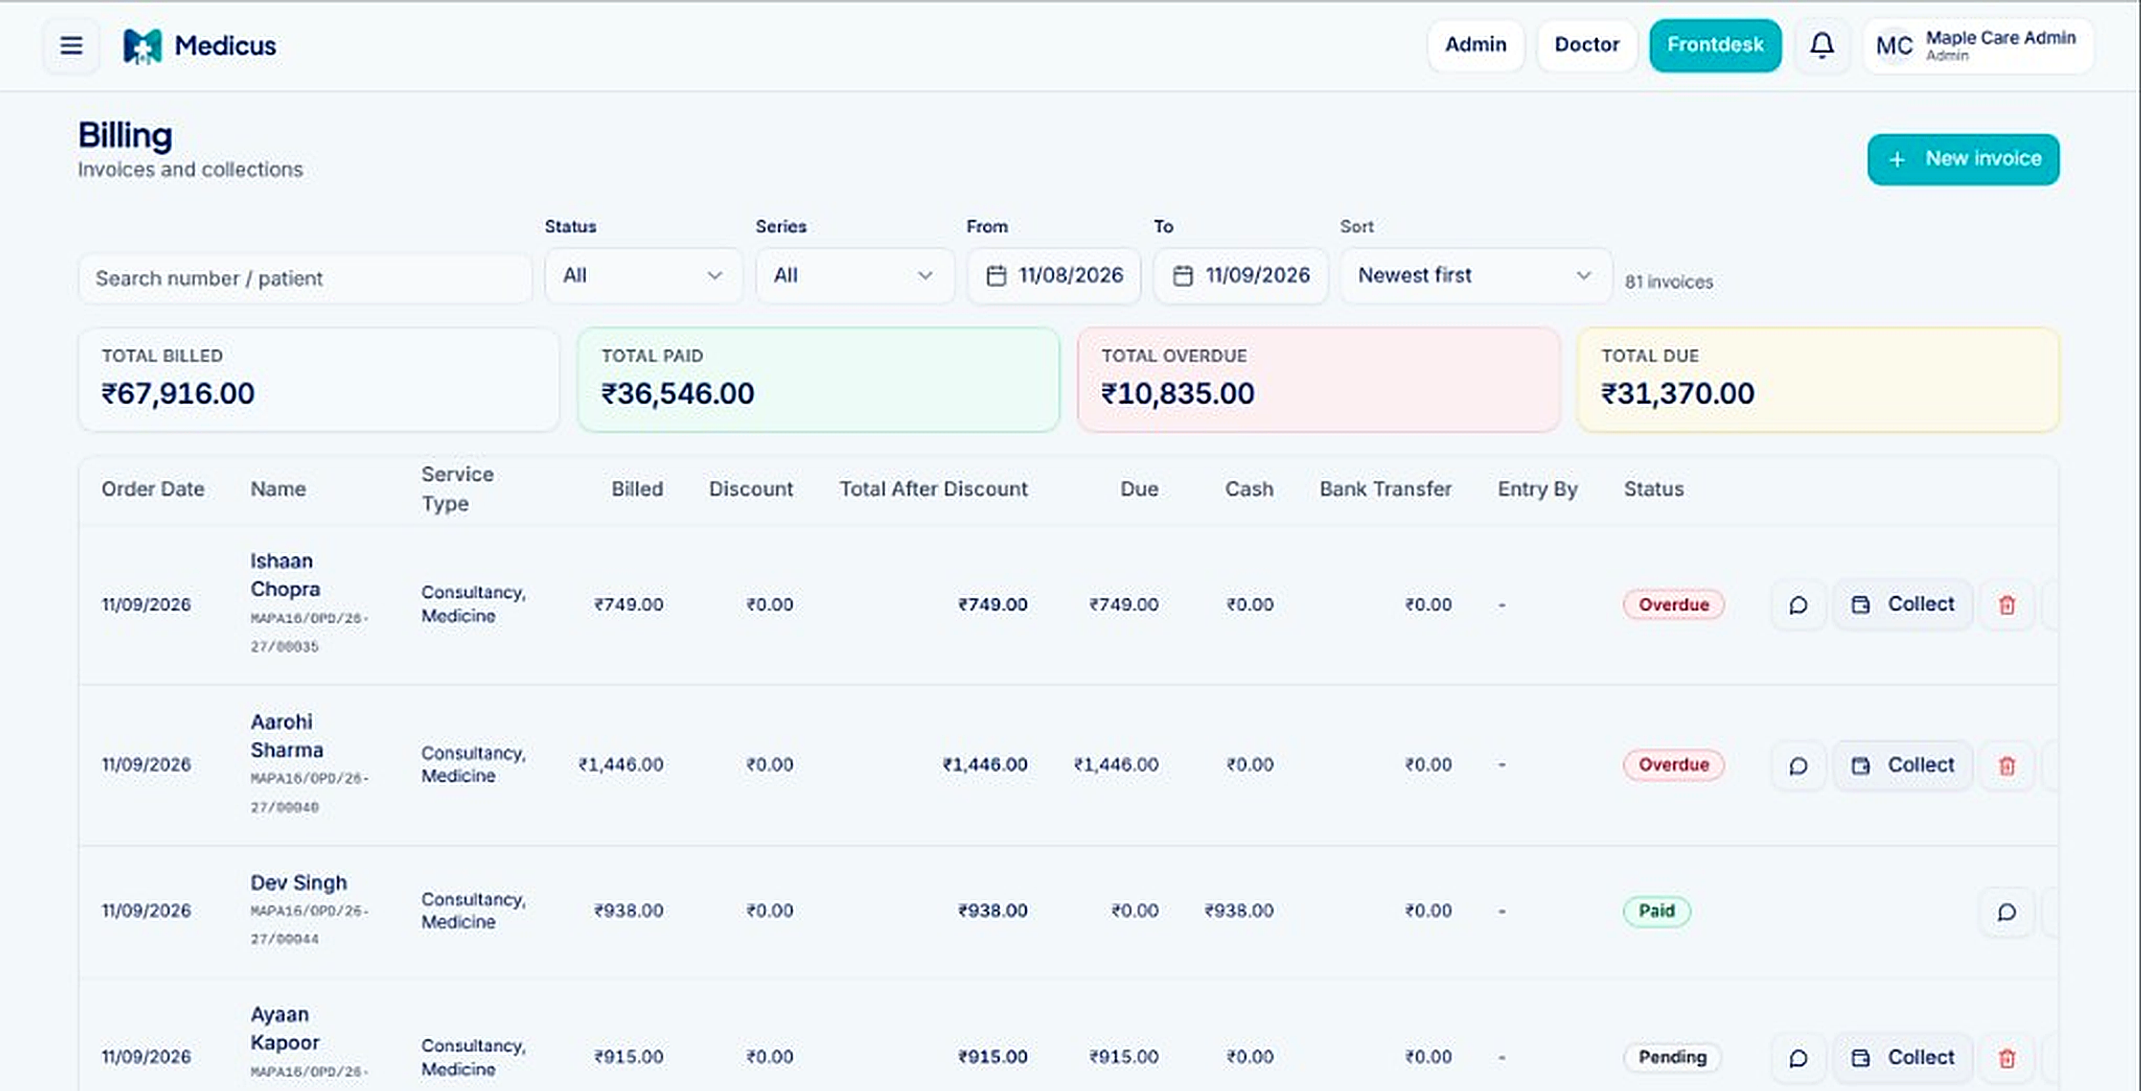
Task: Click calendar icon in From date field
Action: coord(996,276)
